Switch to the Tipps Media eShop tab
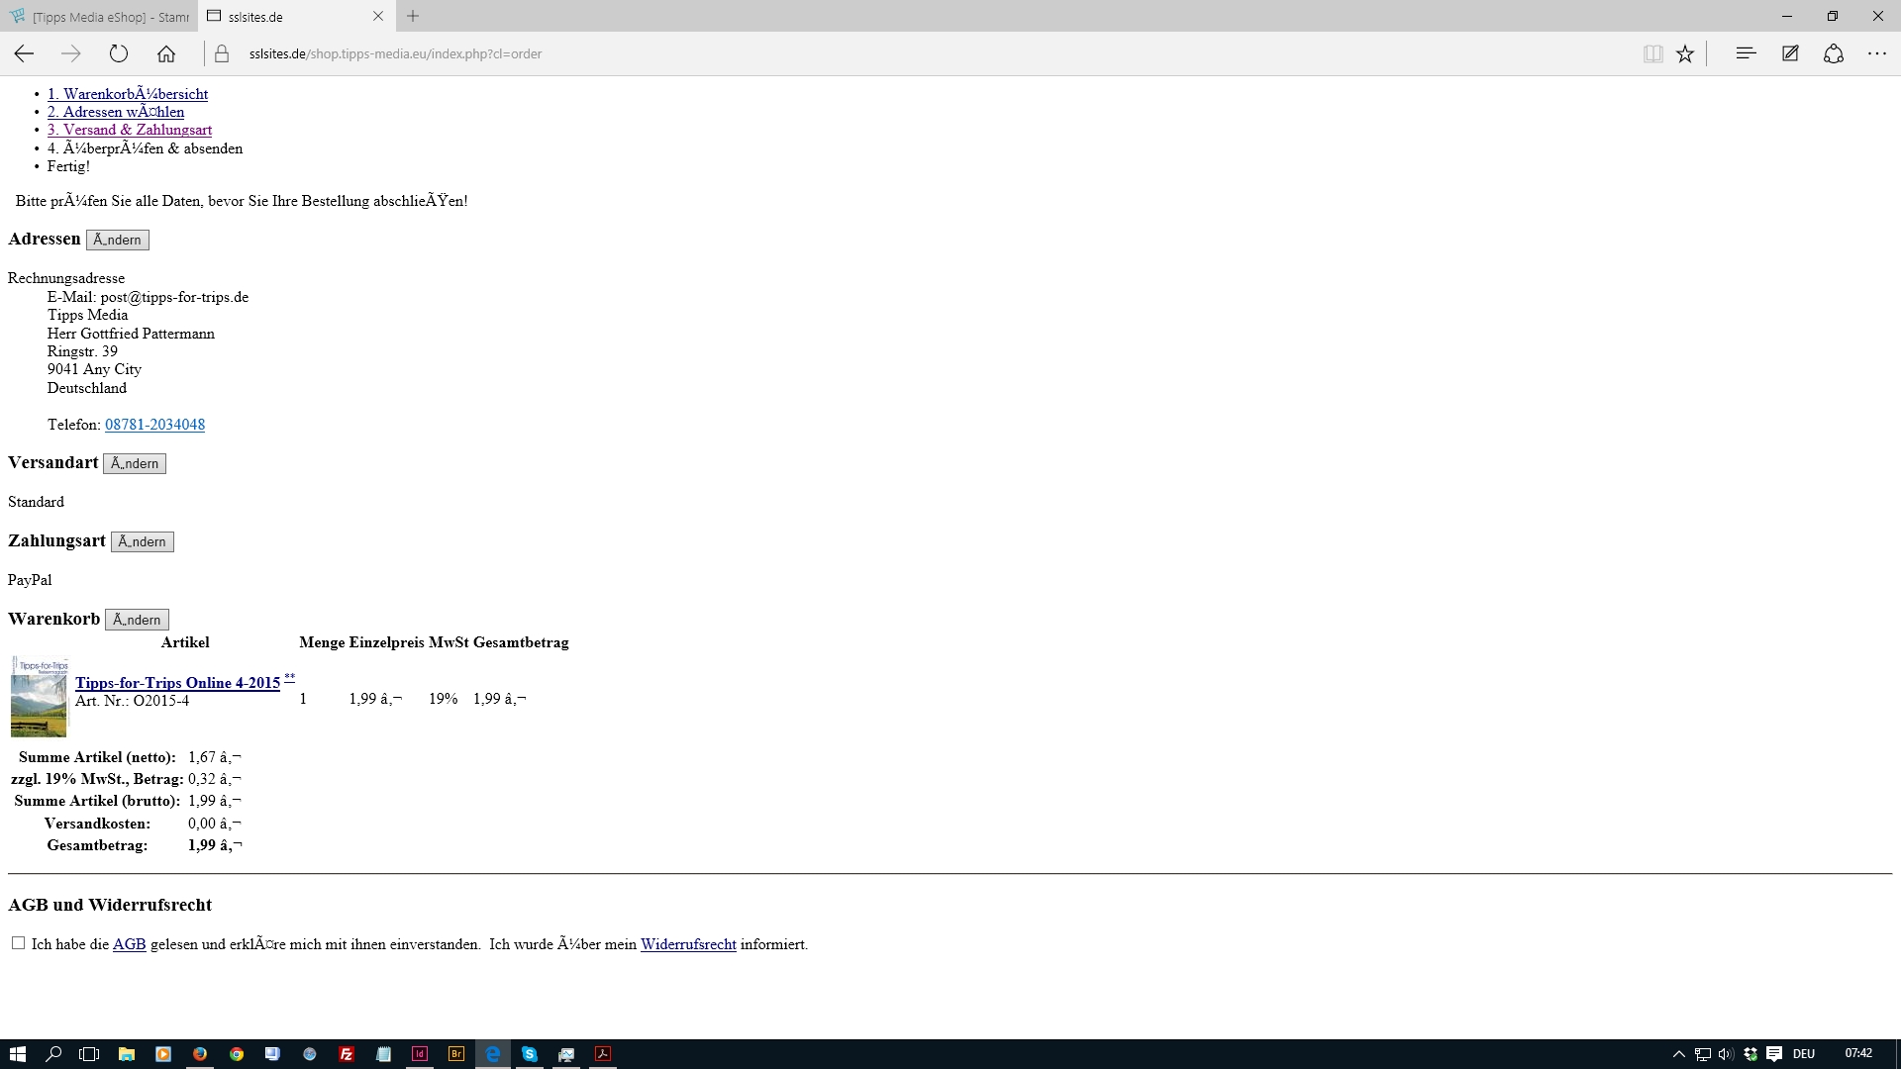The image size is (1901, 1069). click(x=99, y=17)
